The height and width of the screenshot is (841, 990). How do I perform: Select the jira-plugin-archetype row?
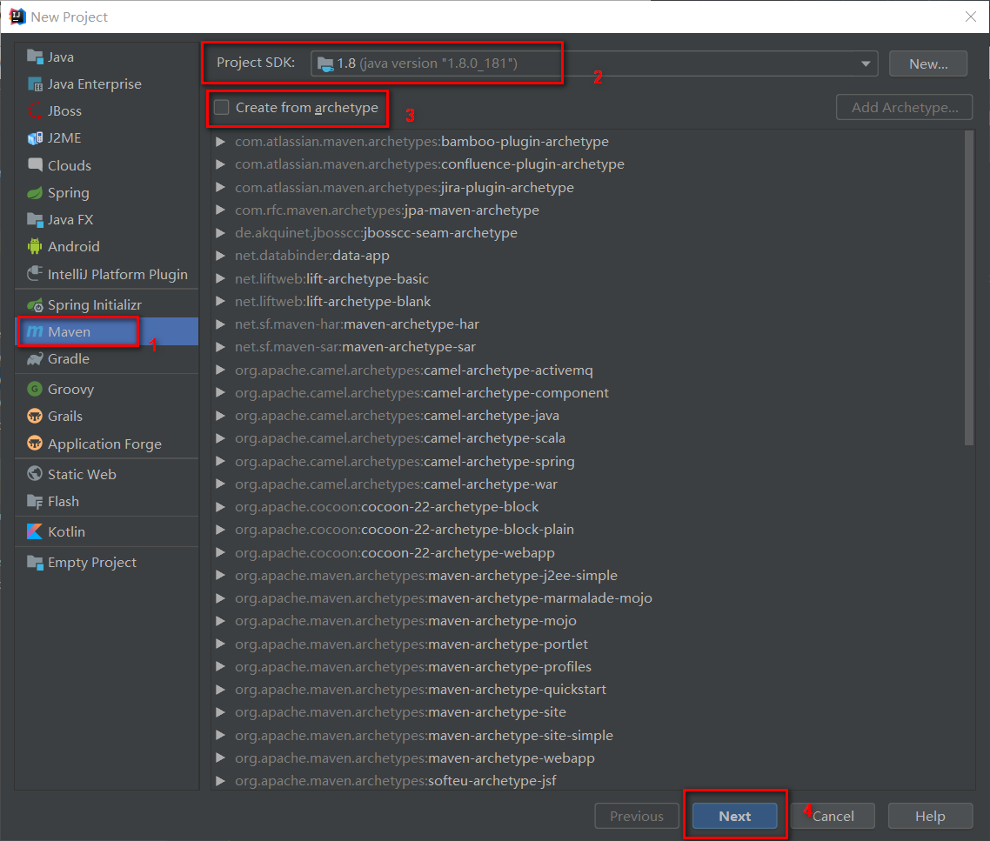pos(405,188)
